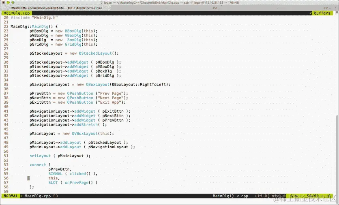Click the 56/91 line counter in status line
Viewport: 339px width, 205px height.
click(313, 196)
